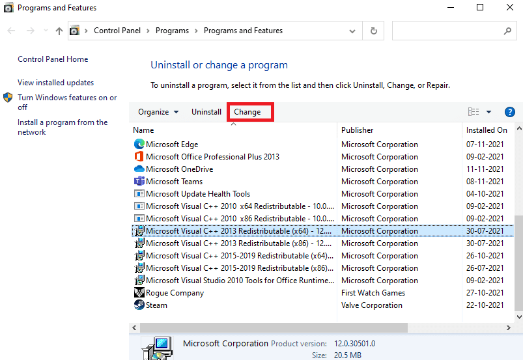
Task: Click the Microsoft Office Professional Plus 2013 icon
Action: pyautogui.click(x=139, y=156)
